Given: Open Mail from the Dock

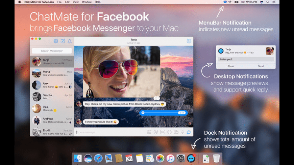Looking at the screenshot, I should coord(108,159).
